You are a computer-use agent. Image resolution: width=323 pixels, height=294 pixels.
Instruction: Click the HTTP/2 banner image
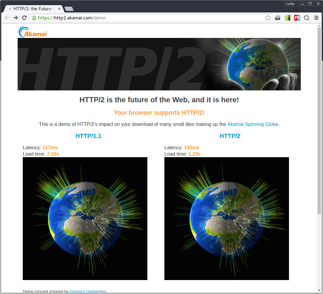tap(159, 64)
